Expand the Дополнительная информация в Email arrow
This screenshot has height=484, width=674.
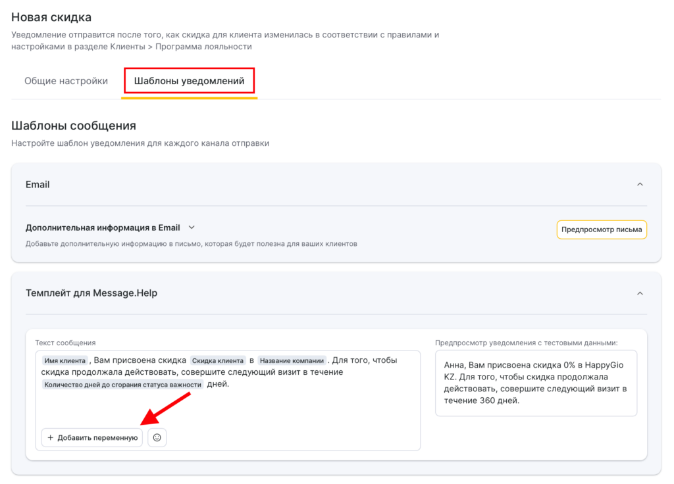[192, 228]
